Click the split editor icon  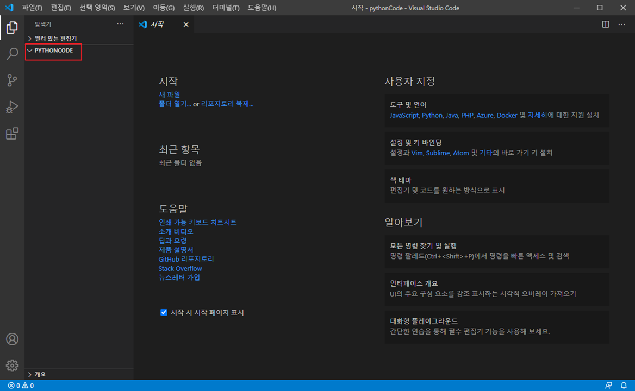click(x=606, y=24)
